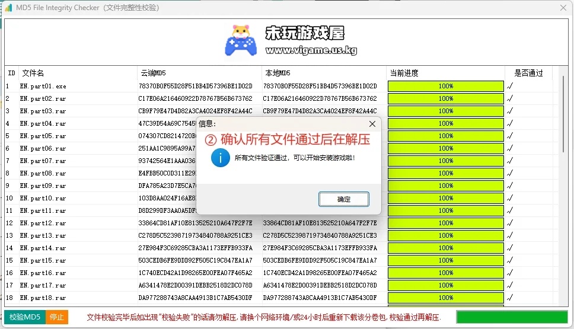Click local MD5 starting 33864CD8
The image size is (574, 329).
pos(320,223)
